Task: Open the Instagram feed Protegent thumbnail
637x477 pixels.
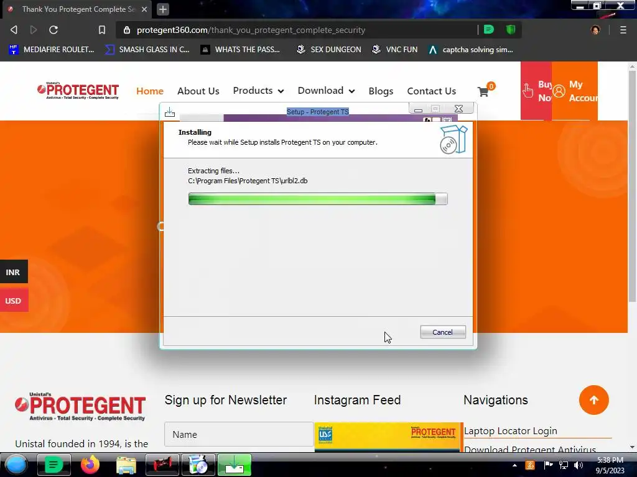Action: pos(388,437)
